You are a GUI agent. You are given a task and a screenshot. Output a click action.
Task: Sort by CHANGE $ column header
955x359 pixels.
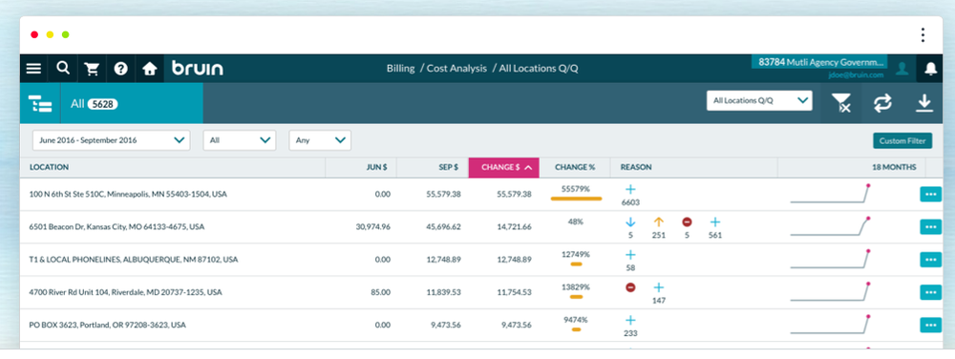pyautogui.click(x=503, y=167)
